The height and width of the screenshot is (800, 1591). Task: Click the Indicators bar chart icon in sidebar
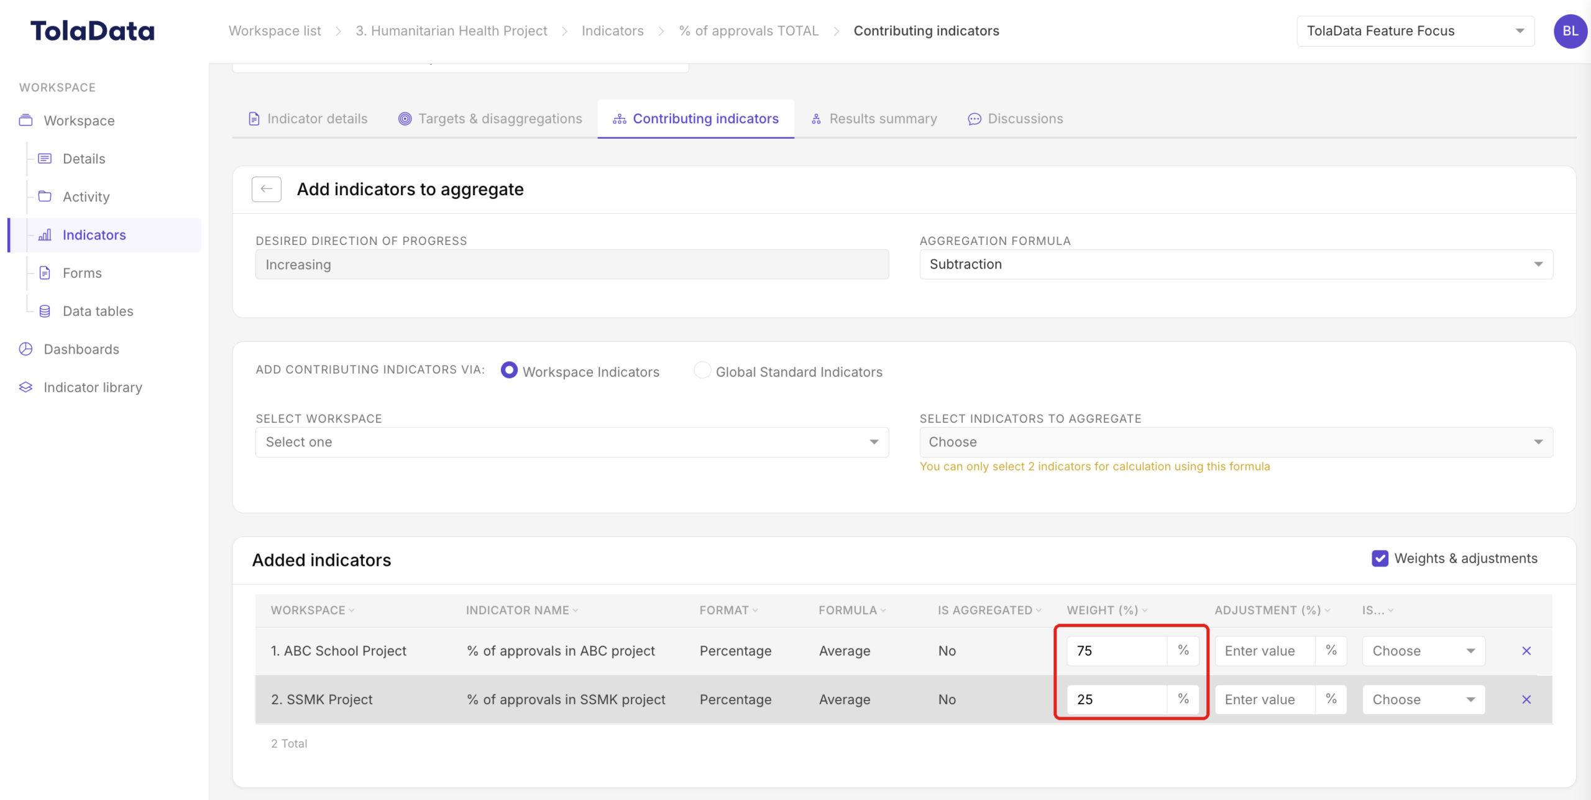(x=45, y=235)
